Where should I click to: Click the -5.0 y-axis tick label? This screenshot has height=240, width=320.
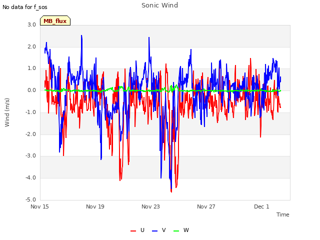tap(30, 199)
